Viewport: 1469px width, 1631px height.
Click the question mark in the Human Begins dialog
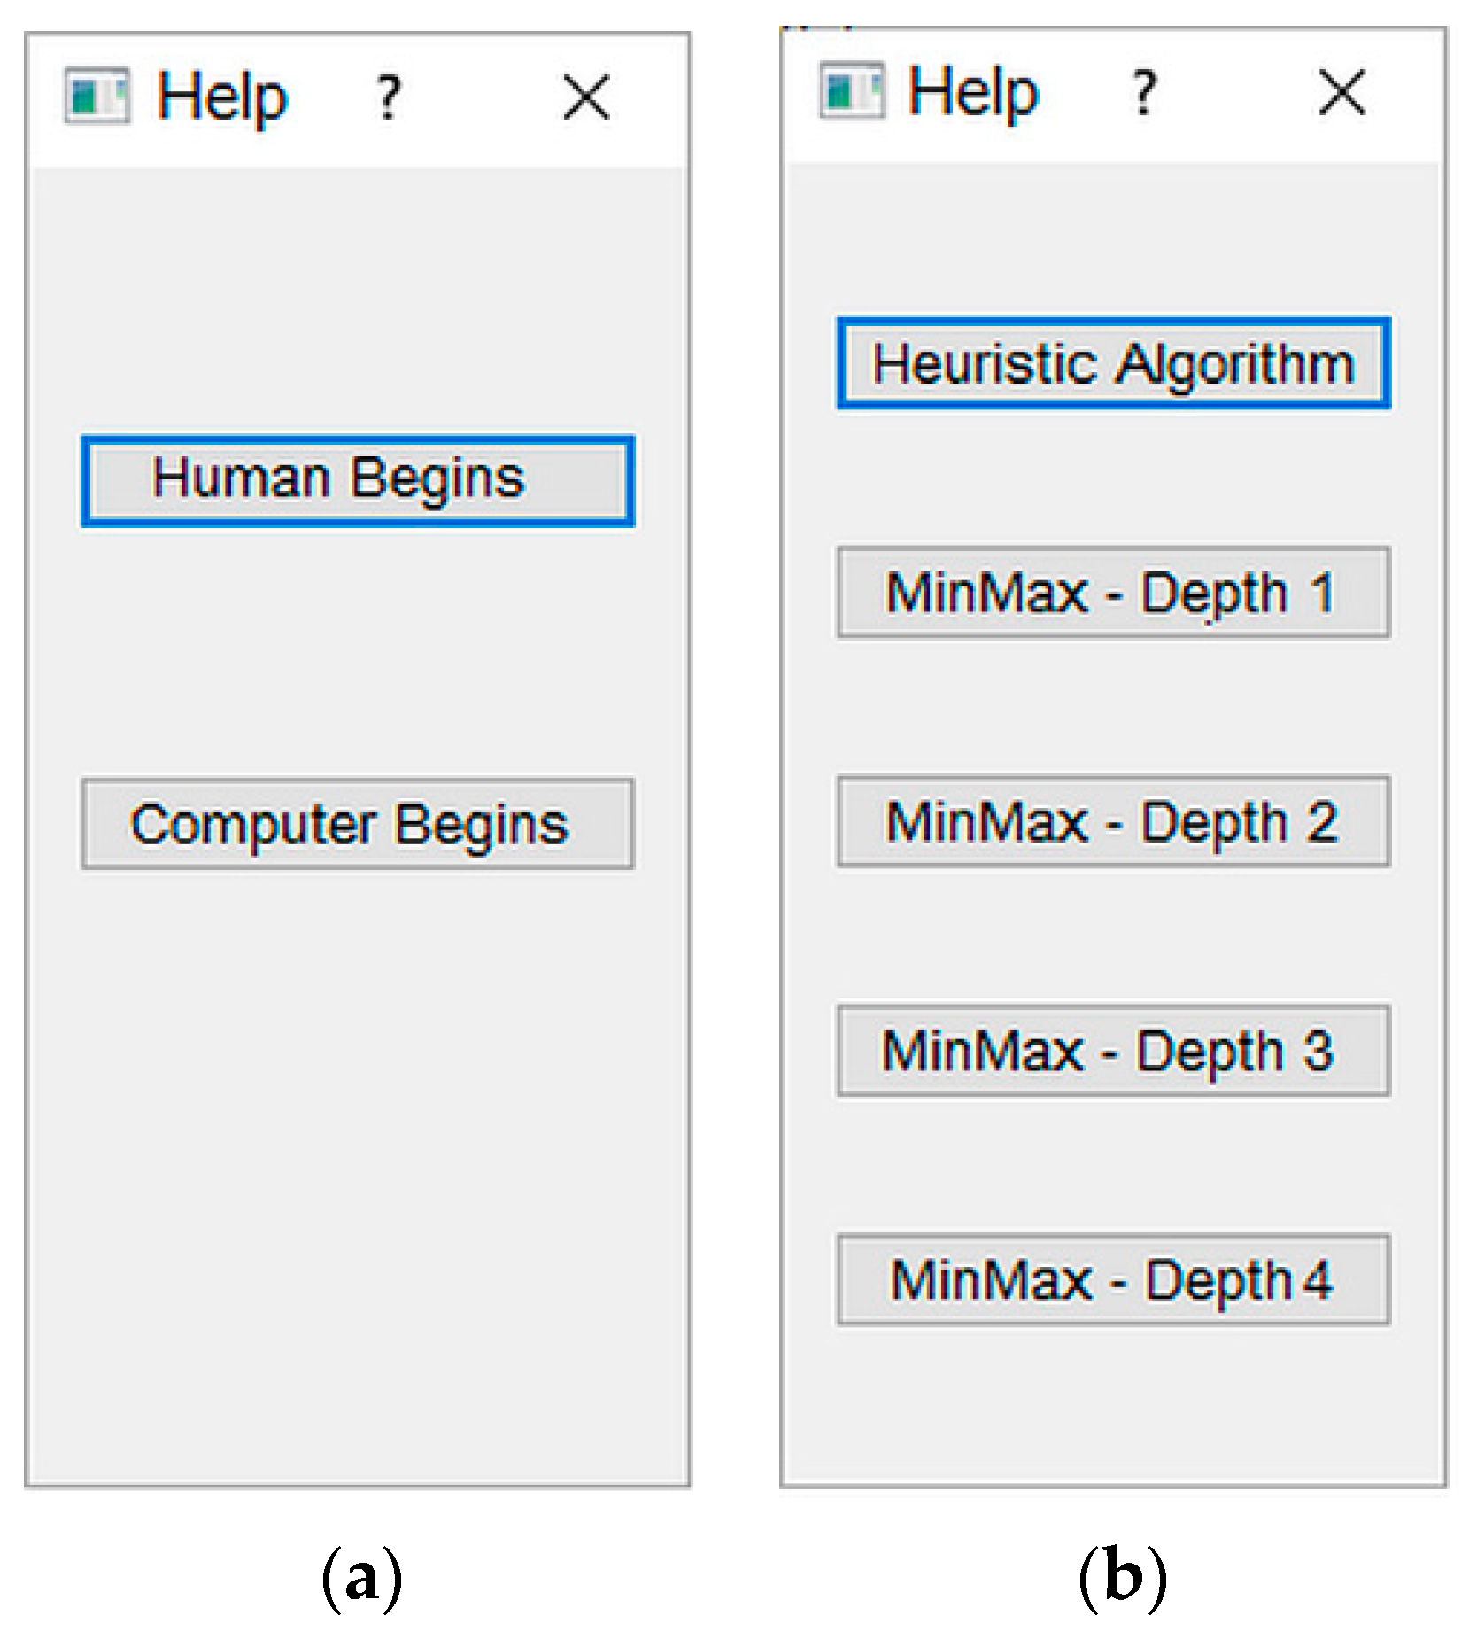coord(388,97)
